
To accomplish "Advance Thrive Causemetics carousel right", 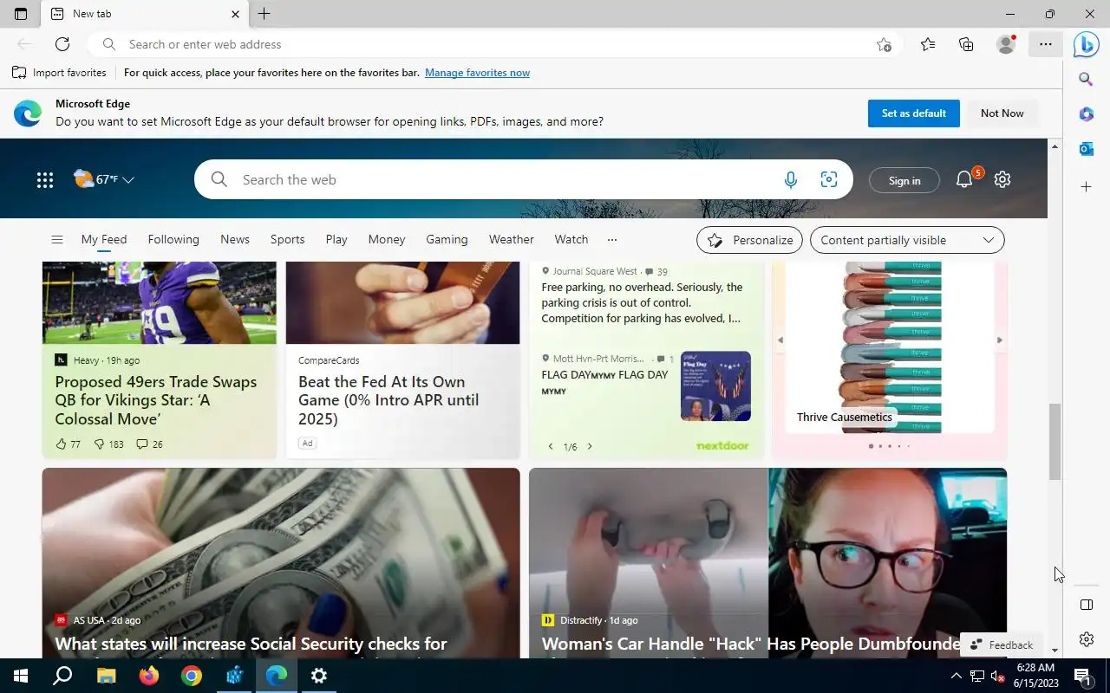I will (999, 340).
